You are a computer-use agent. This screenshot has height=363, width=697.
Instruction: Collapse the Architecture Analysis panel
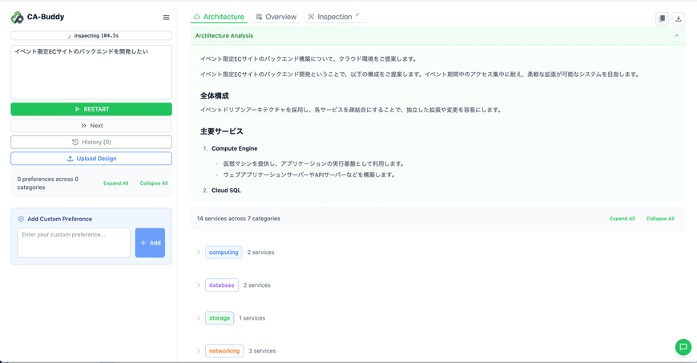(x=676, y=36)
